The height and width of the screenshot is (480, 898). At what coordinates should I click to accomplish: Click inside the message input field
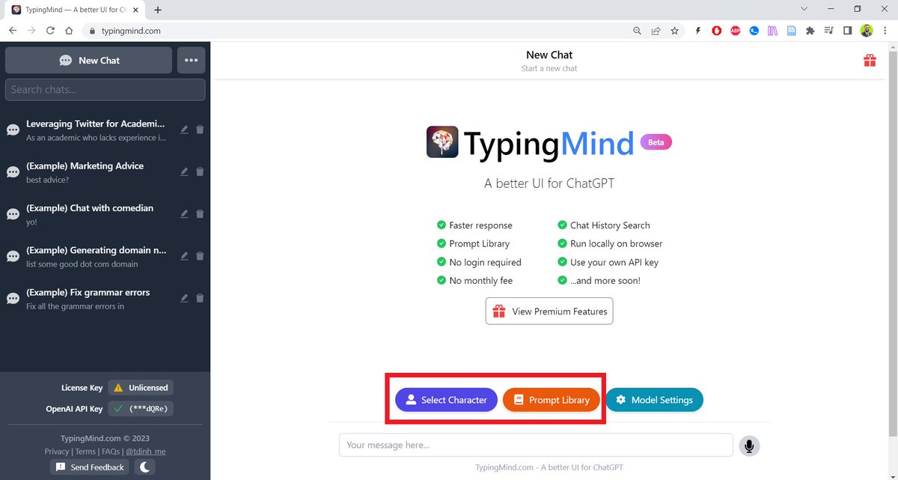[536, 445]
